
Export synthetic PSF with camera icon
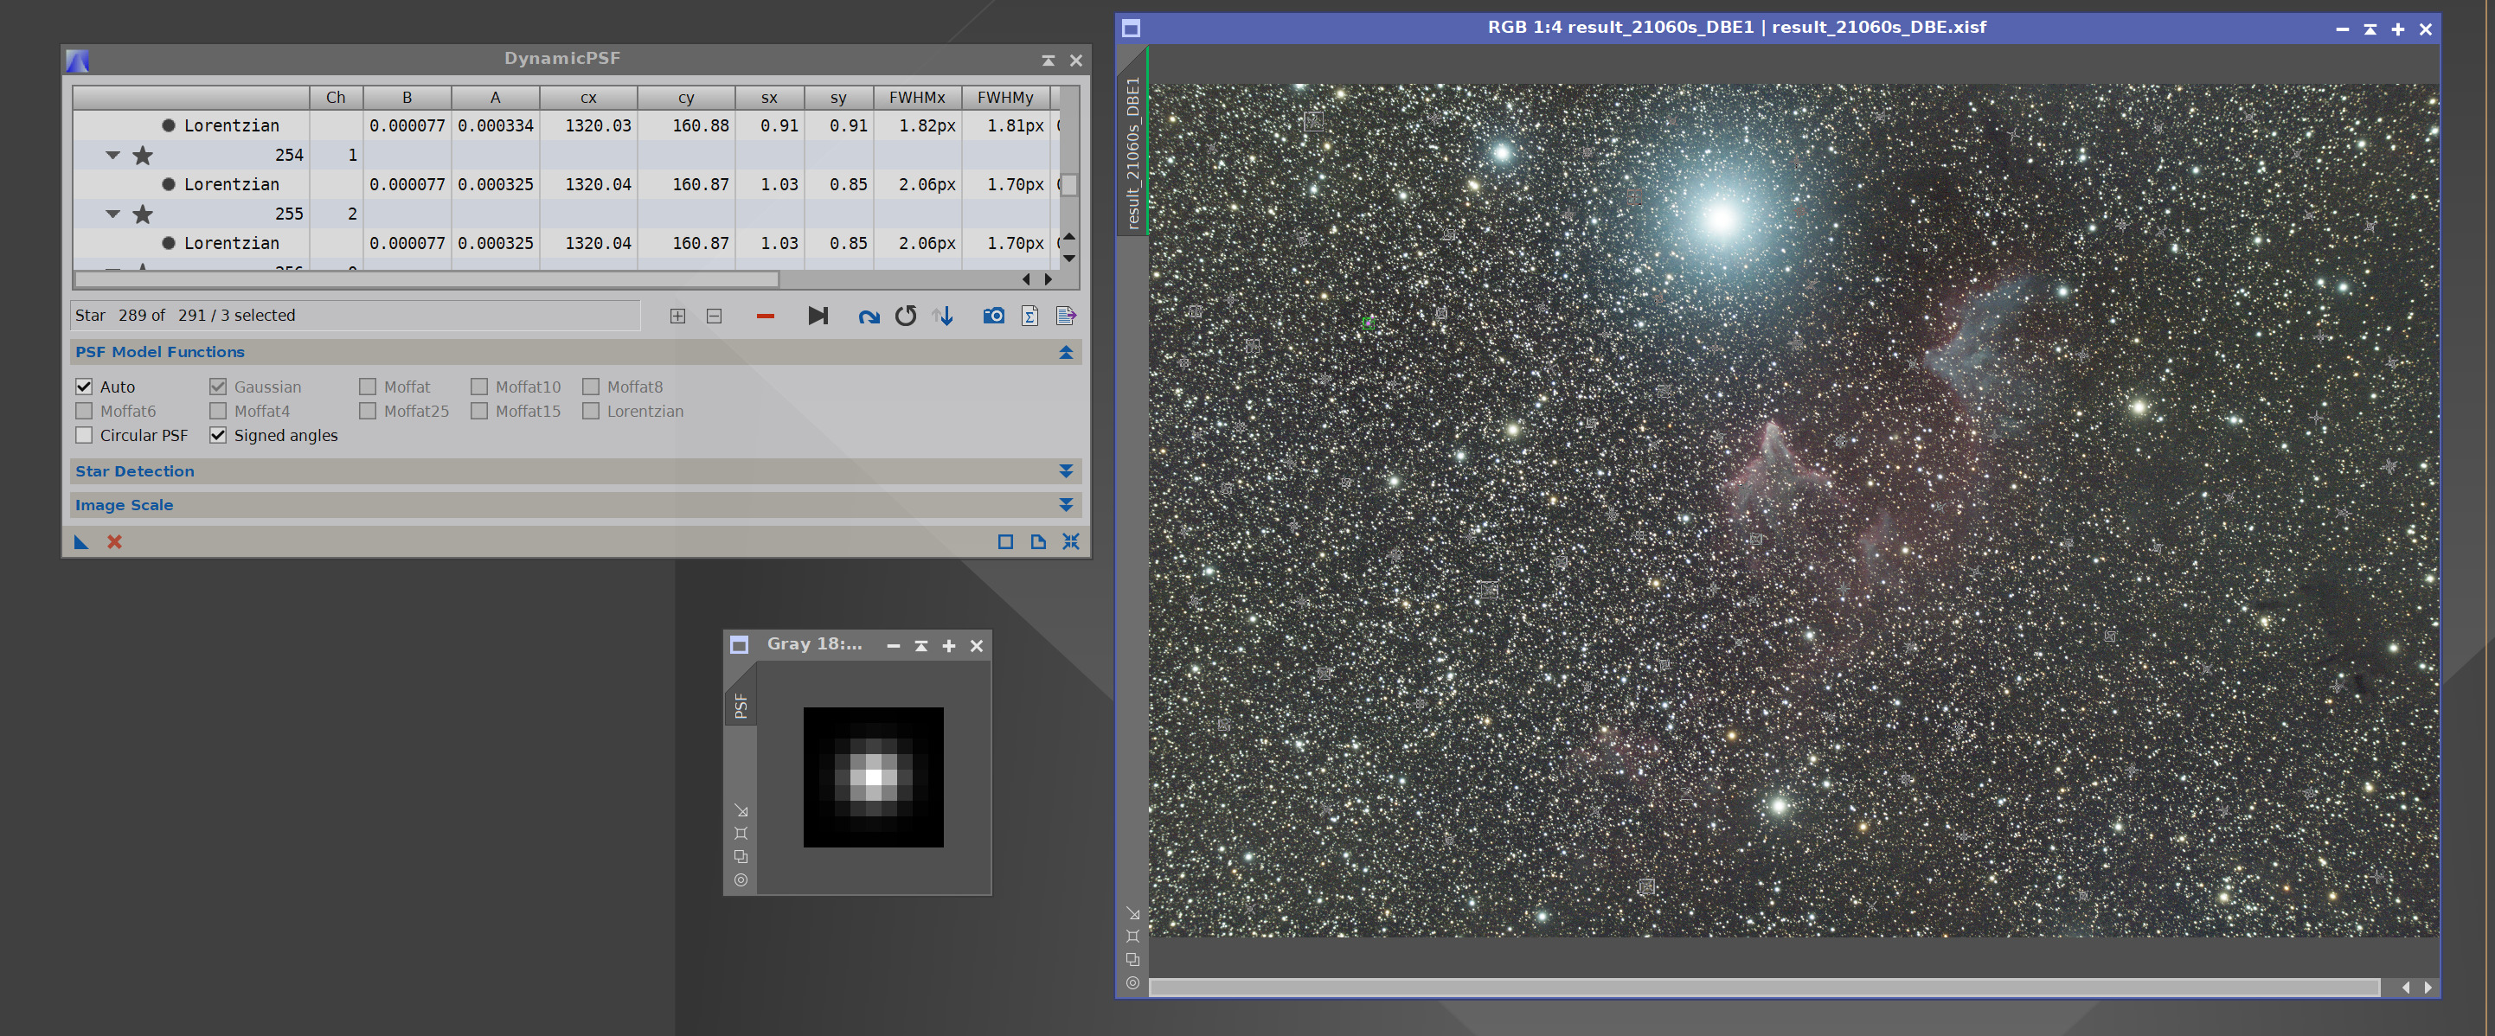coord(994,316)
